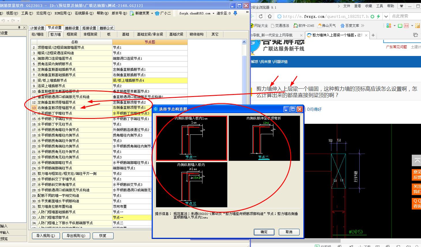Image resolution: width=421 pixels, height=247 pixels.
Task: Switch to the 箍筋设置 tab
Action: pyautogui.click(x=72, y=28)
